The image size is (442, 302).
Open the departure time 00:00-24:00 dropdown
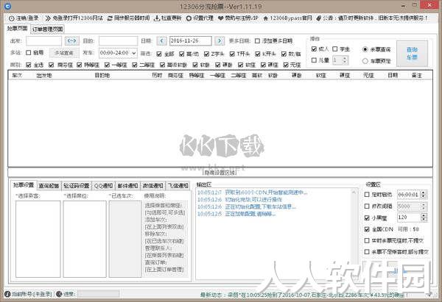click(118, 53)
